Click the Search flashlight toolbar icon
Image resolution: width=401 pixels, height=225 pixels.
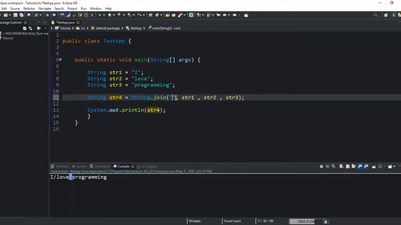[x=180, y=15]
